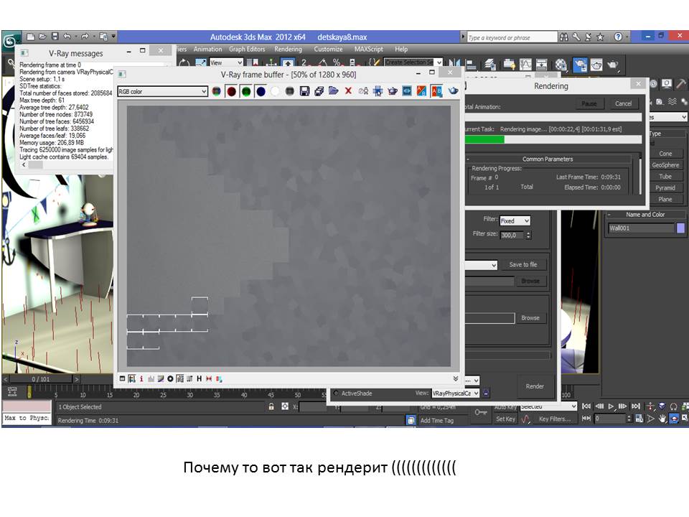Screen dimensions: 689x517
Task: Open the Material Editor icon
Action: (x=561, y=65)
